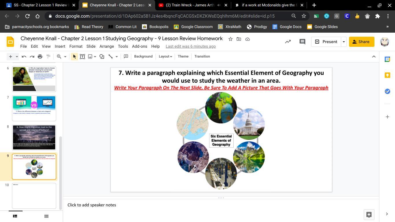Image resolution: width=395 pixels, height=222 pixels.
Task: Open the Theme panel
Action: coord(183,56)
